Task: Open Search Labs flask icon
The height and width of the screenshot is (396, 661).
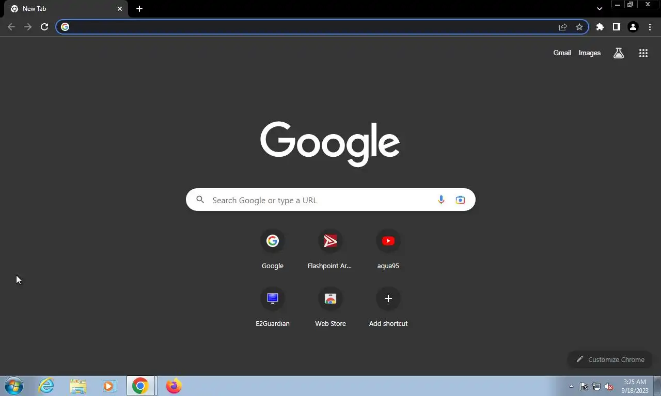Action: coord(619,53)
